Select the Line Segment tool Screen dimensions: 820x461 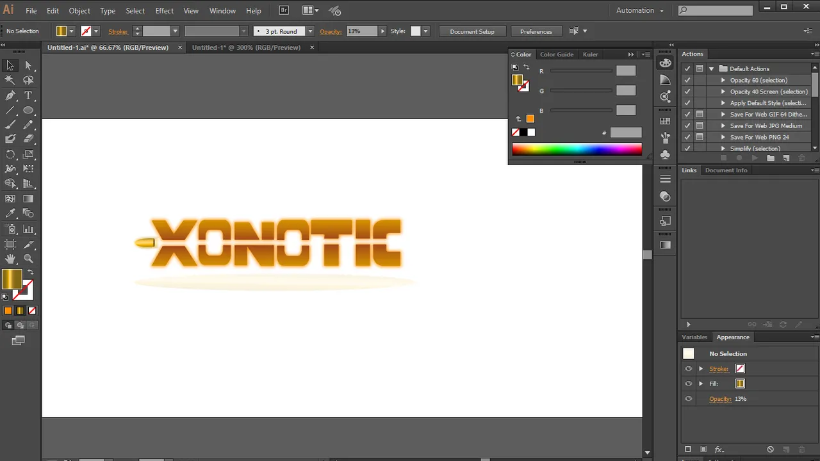pos(10,110)
